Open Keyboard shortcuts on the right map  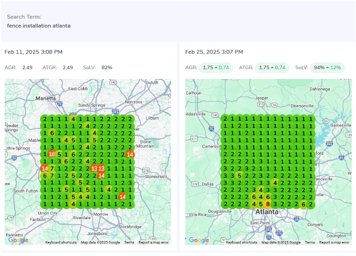point(241,242)
